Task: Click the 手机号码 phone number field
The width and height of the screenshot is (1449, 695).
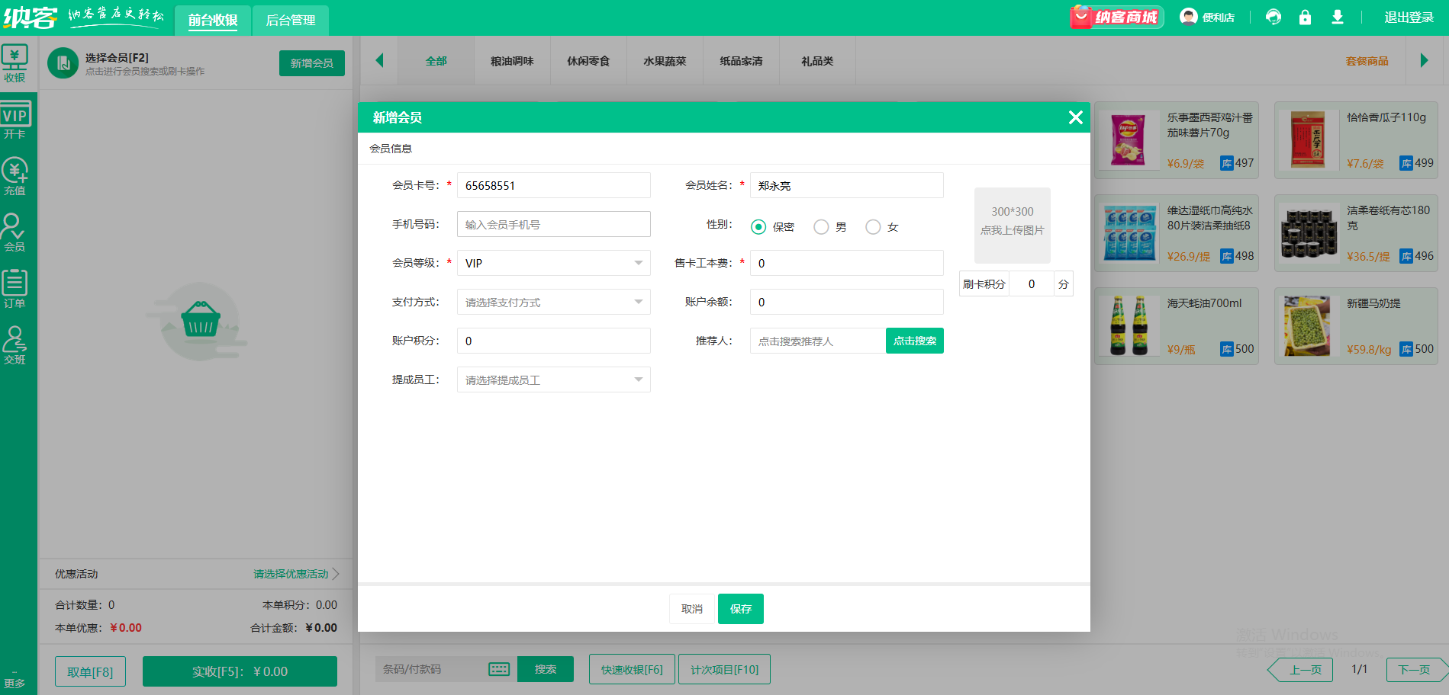Action: [x=553, y=225]
